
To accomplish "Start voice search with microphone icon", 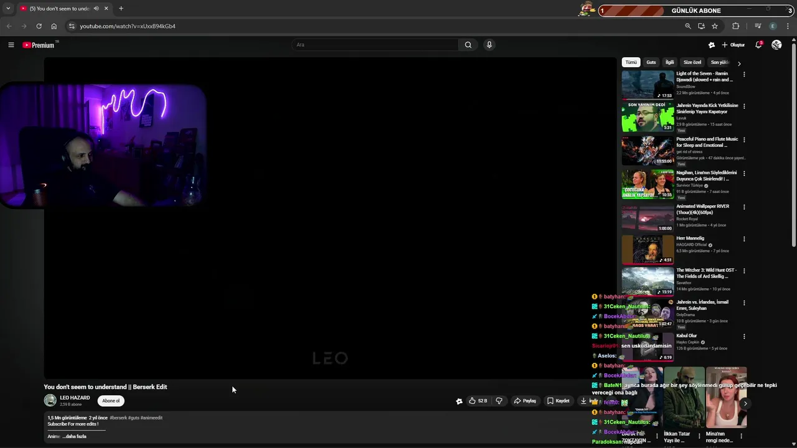I will pos(489,45).
